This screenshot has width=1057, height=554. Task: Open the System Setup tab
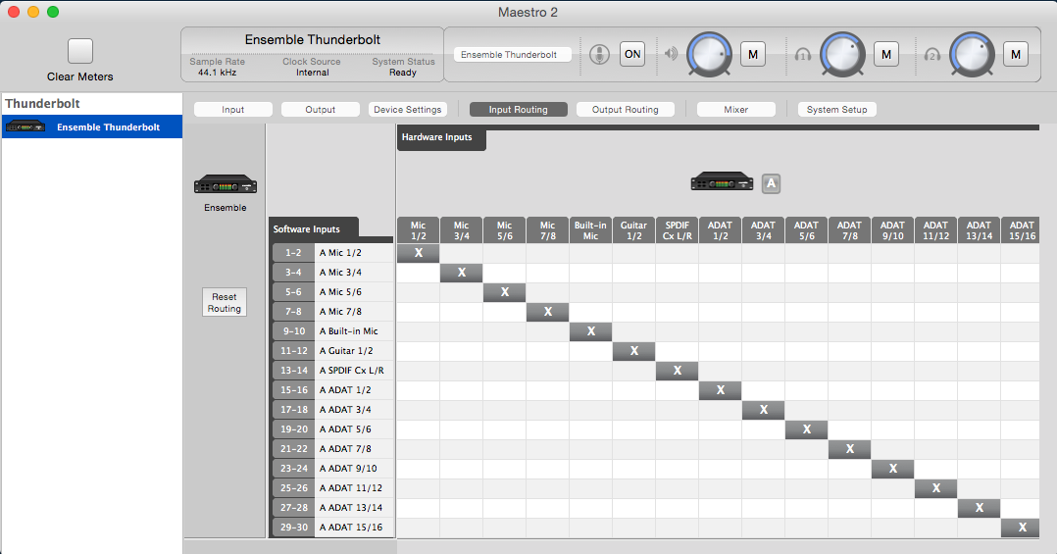coord(837,109)
